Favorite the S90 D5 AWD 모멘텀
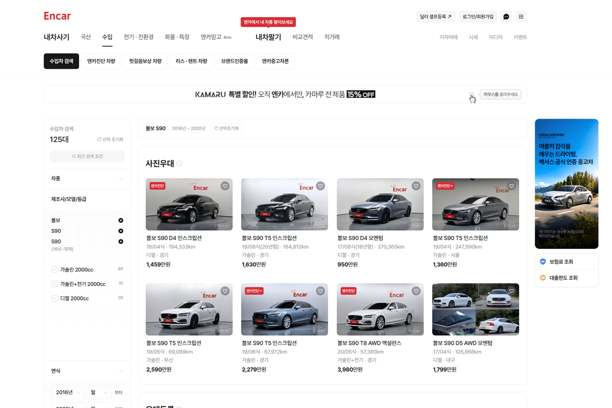 pos(512,291)
